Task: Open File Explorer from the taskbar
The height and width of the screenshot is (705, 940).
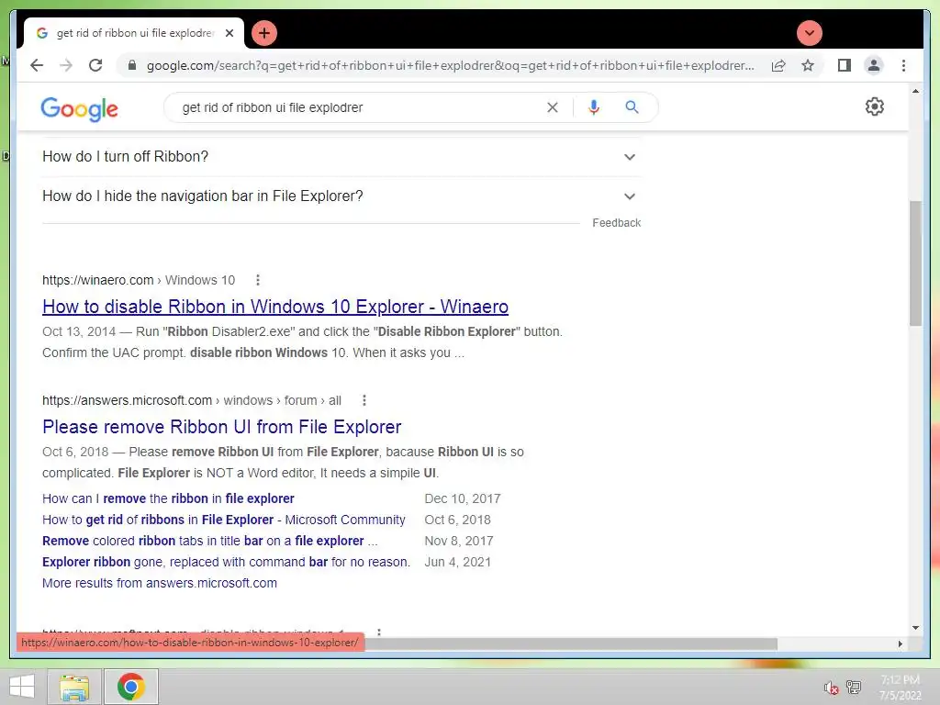Action: pyautogui.click(x=74, y=687)
